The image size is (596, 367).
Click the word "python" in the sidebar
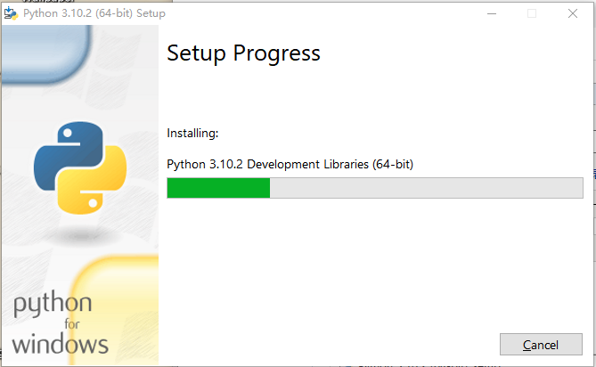(x=52, y=306)
